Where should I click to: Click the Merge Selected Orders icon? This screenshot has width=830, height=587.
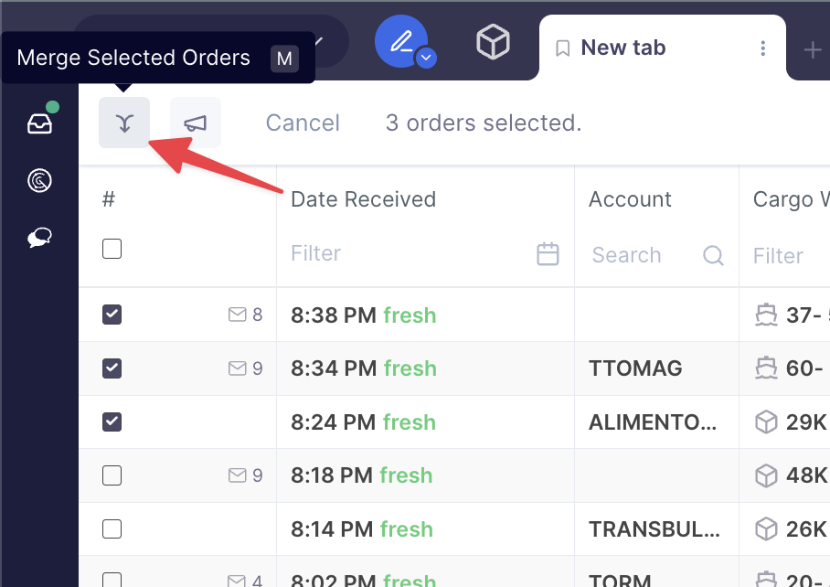[124, 123]
